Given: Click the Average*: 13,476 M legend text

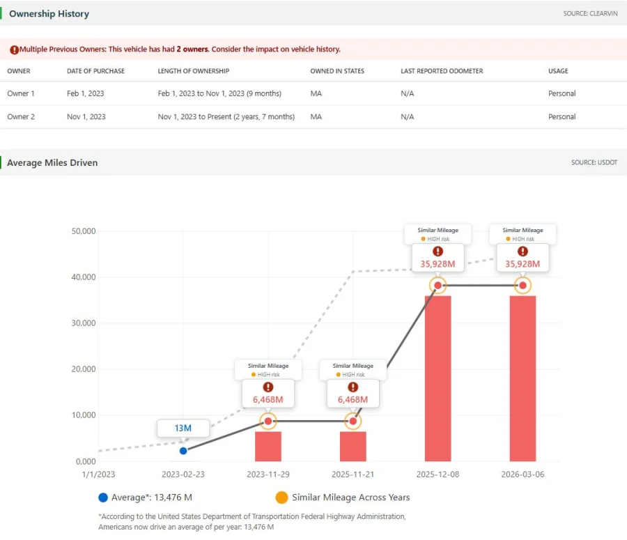Looking at the screenshot, I should click(x=152, y=497).
